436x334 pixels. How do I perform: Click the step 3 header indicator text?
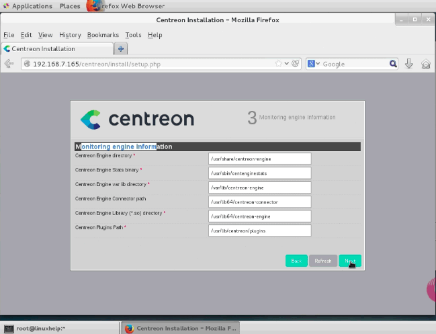click(292, 118)
